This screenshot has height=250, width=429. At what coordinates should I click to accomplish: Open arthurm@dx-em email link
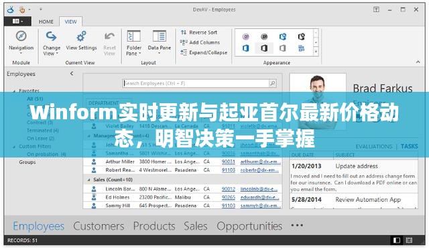(x=261, y=162)
